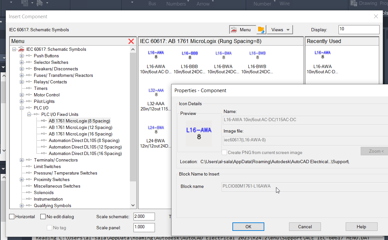The height and width of the screenshot is (240, 388).
Task: Open the Numbers dropdown in the ribbon
Action: point(177,4)
